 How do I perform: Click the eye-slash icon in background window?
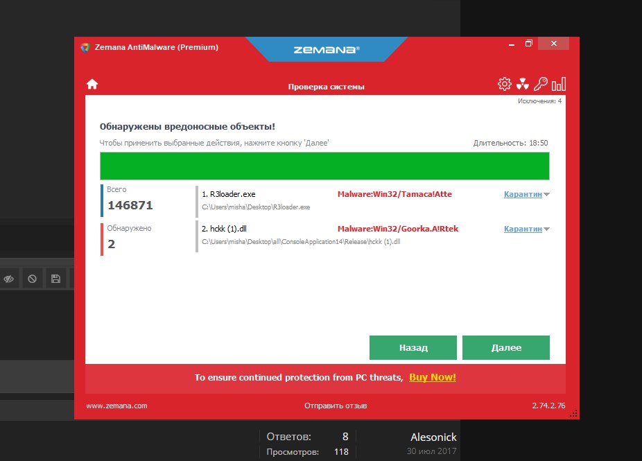point(8,279)
